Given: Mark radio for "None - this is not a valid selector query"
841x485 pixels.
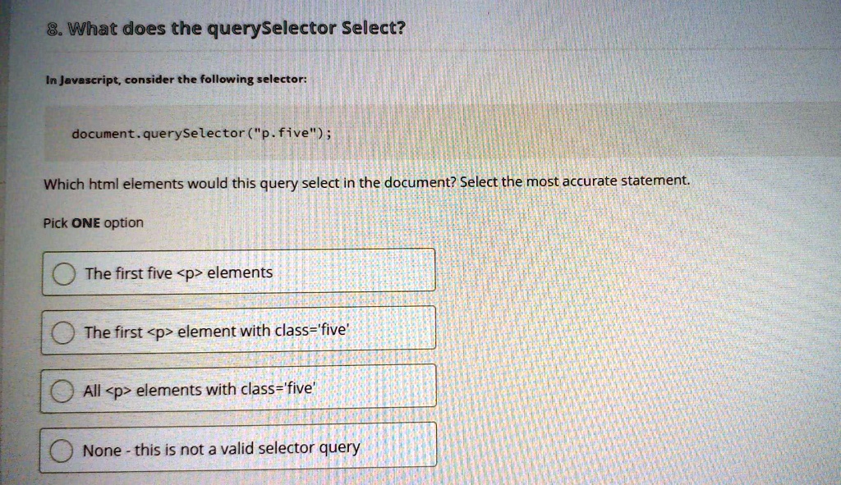Looking at the screenshot, I should [64, 450].
